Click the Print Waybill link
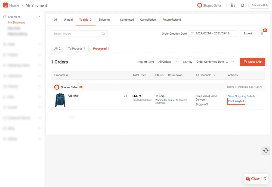This screenshot has height=187, width=272. point(236,101)
